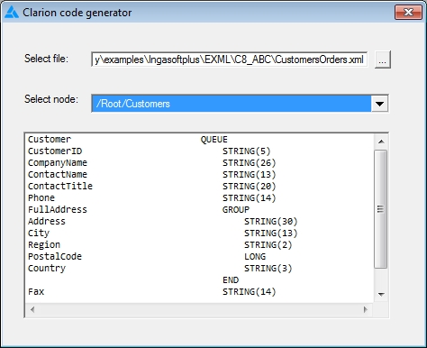Click the Fax field name
This screenshot has height=348, width=427.
[36, 291]
